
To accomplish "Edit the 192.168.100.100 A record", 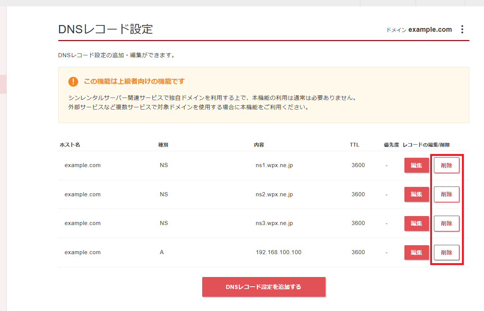I will pos(417,252).
